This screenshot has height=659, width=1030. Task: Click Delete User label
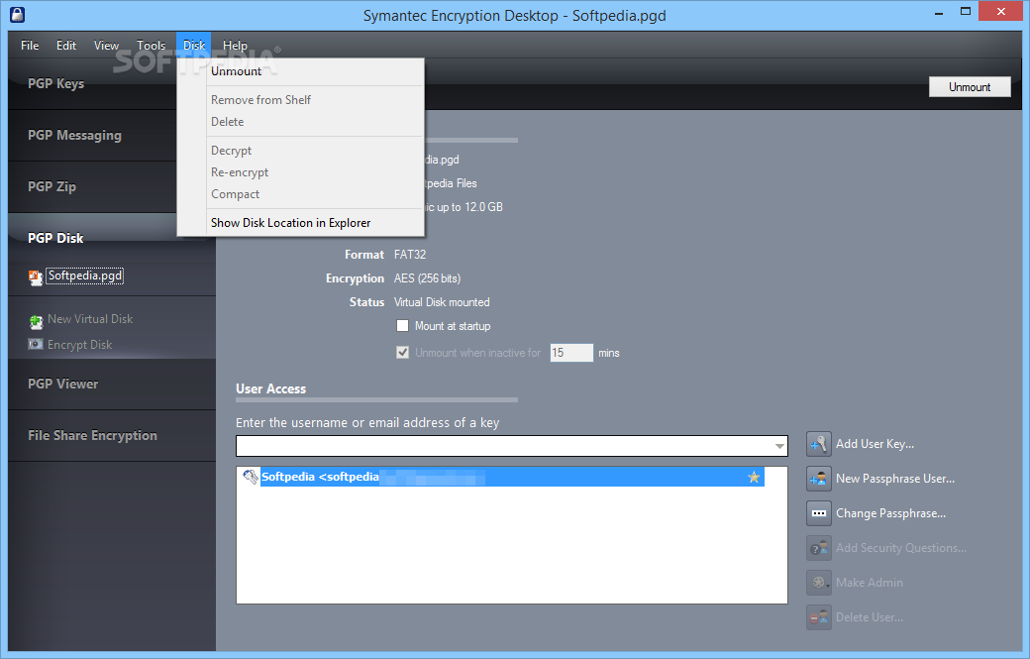click(870, 617)
